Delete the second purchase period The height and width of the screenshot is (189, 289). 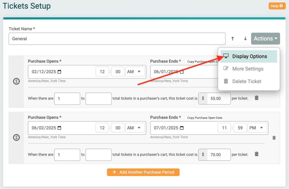[274, 138]
